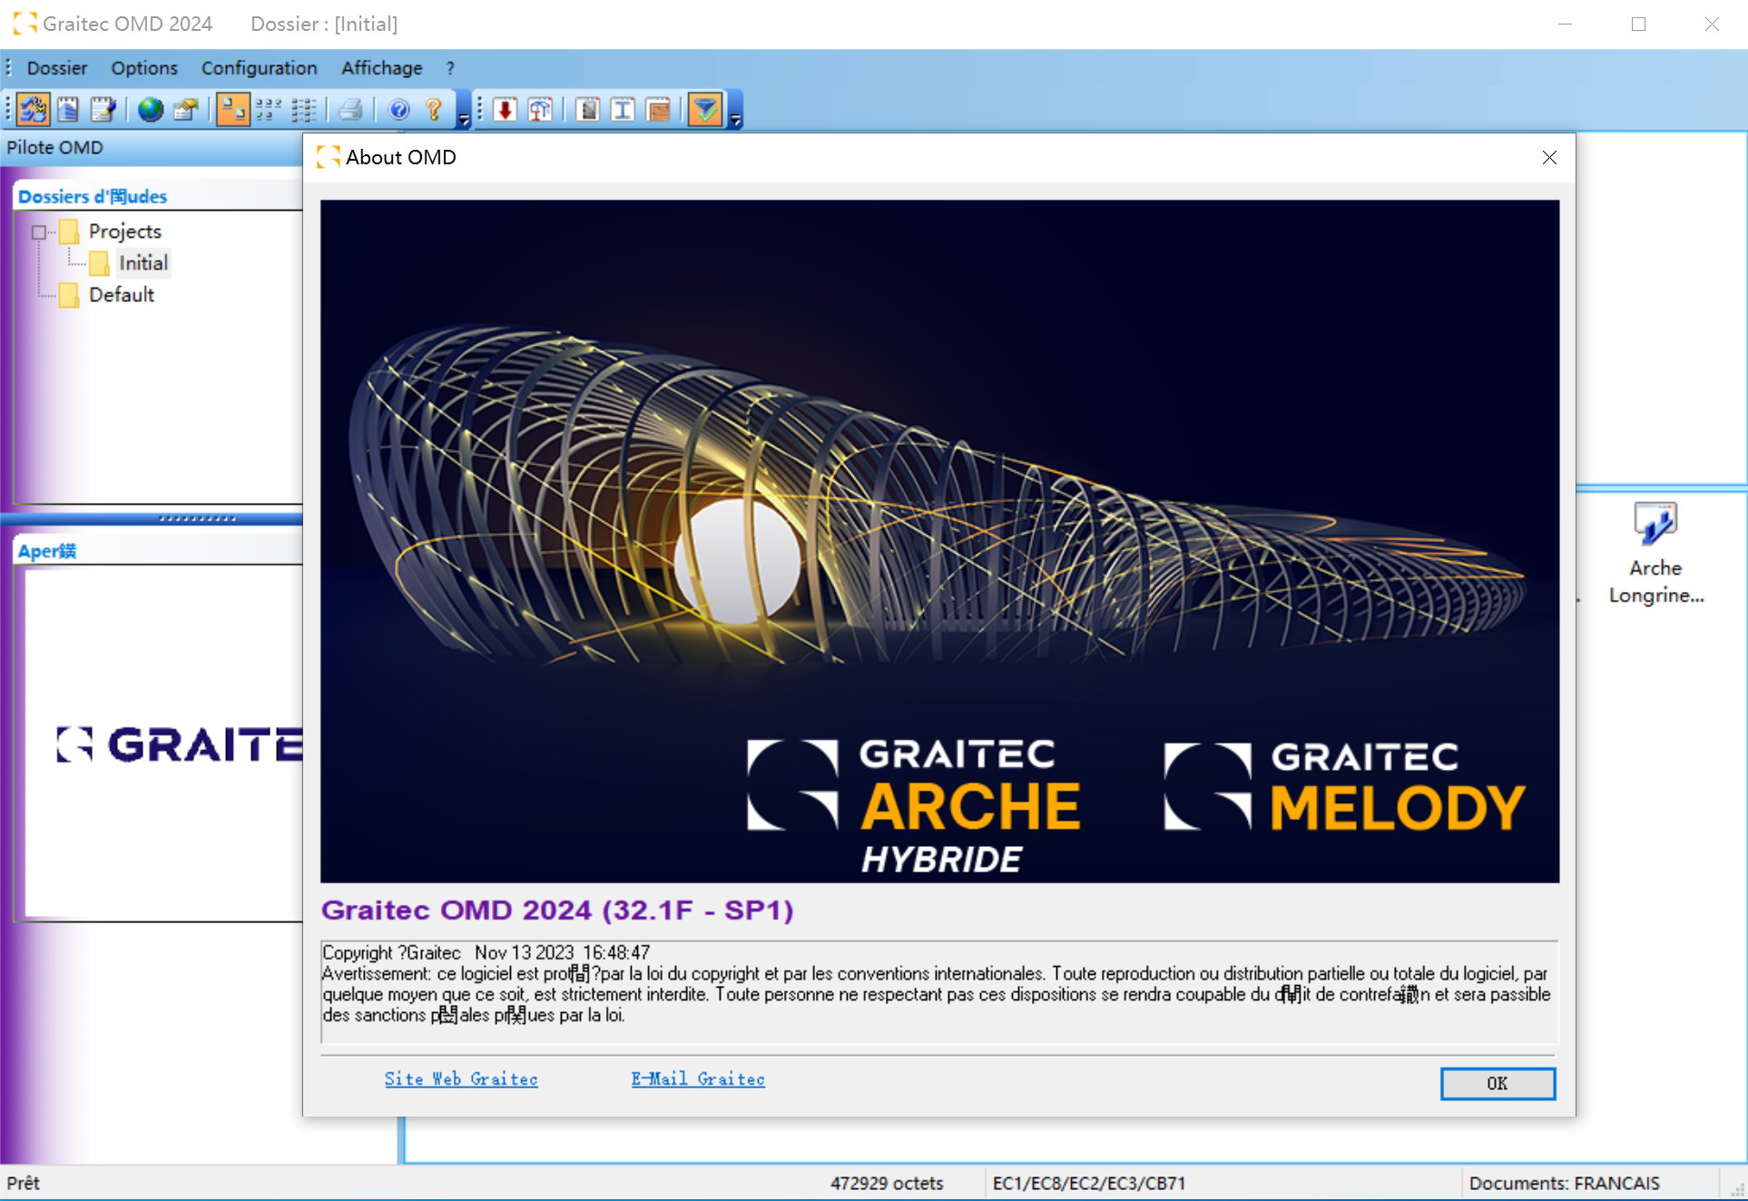
Task: Click the Graitec logo in the preview pane
Action: pyautogui.click(x=179, y=744)
